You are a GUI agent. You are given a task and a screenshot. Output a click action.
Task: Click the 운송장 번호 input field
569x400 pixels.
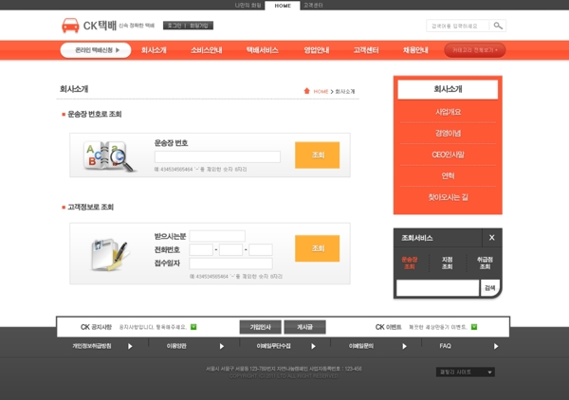tap(217, 156)
